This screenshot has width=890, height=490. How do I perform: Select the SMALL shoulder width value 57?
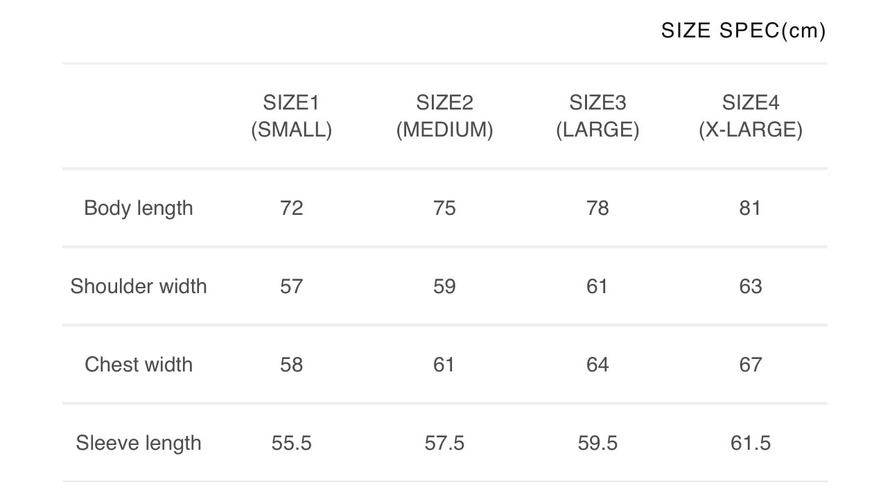[x=291, y=286]
